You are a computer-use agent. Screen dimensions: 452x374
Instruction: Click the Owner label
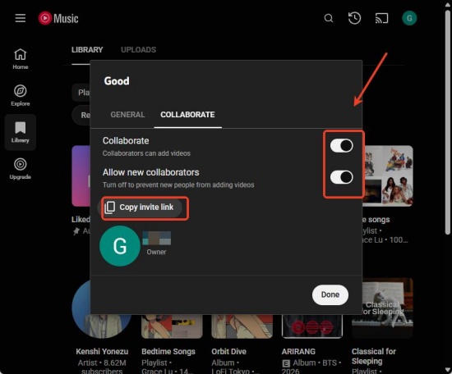point(156,252)
